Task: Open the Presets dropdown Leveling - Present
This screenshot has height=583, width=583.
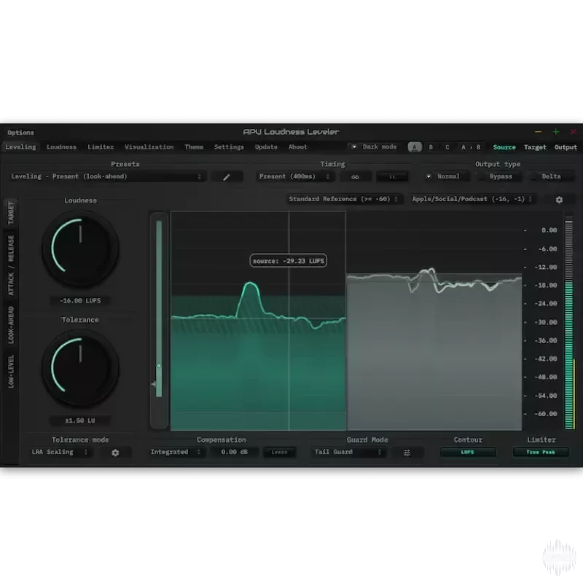Action: [x=106, y=176]
